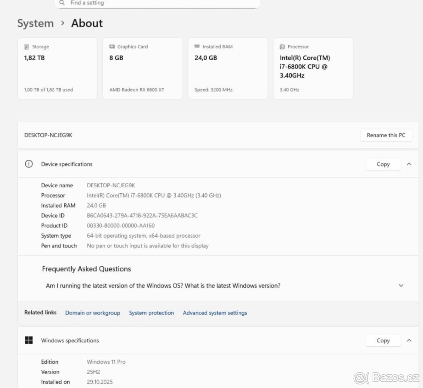Open the Processor i7-6800K card
423x388 pixels.
(x=313, y=68)
